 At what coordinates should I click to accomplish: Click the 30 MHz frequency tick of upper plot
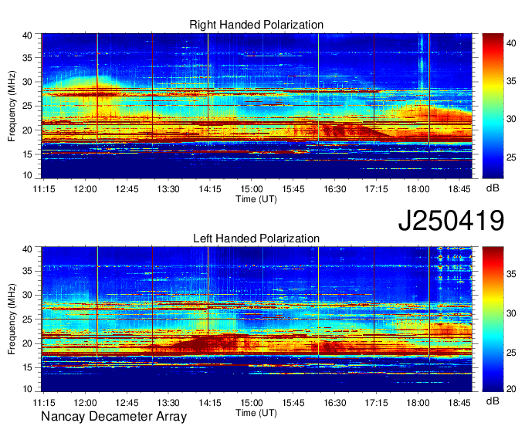coord(27,82)
